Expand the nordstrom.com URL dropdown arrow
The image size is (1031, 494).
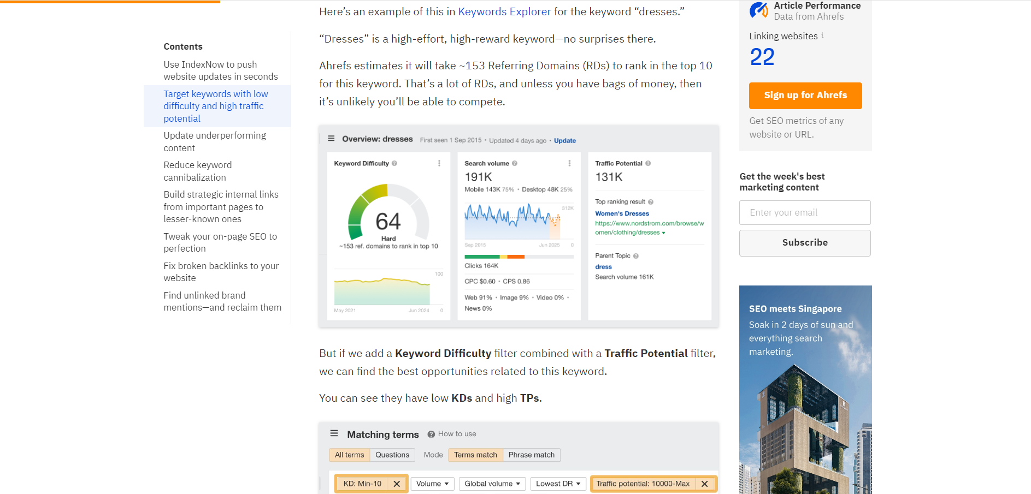[x=663, y=233]
